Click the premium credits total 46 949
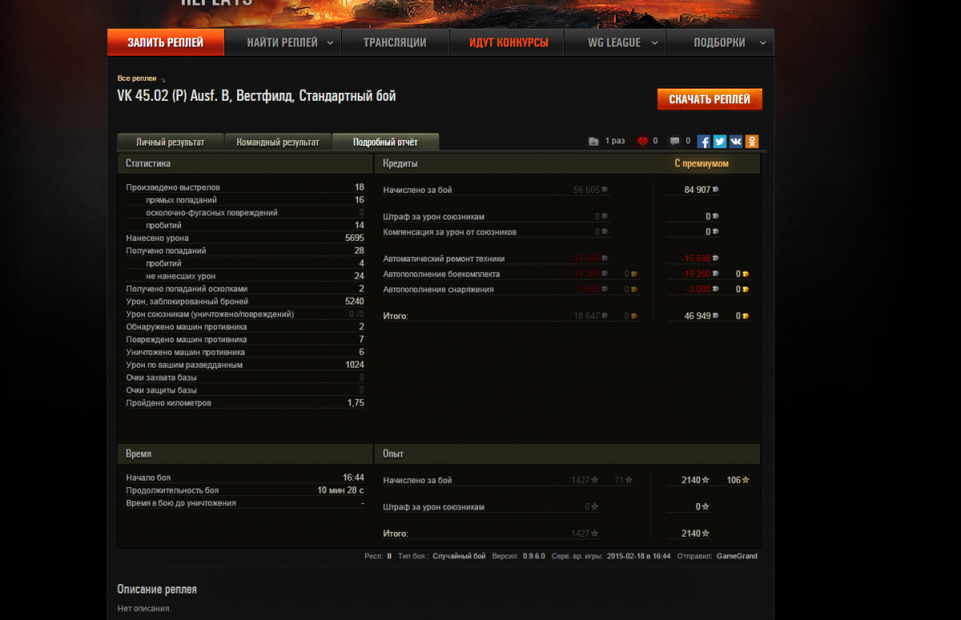The width and height of the screenshot is (961, 620). (x=698, y=316)
